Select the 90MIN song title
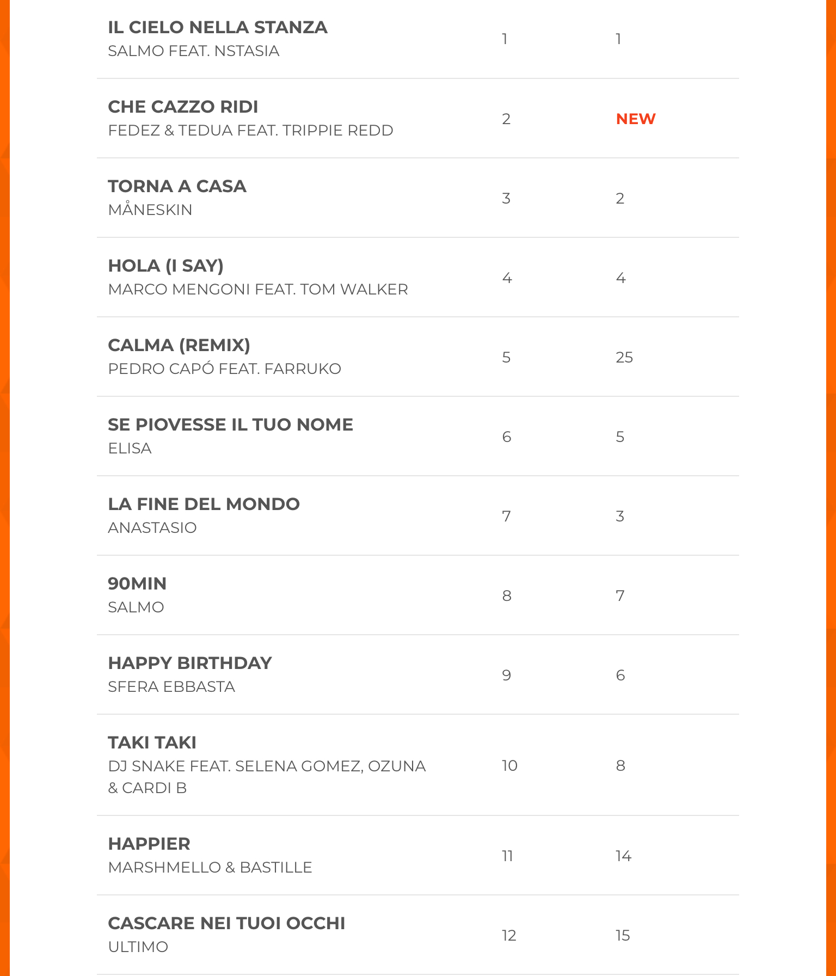This screenshot has height=976, width=836. pyautogui.click(x=137, y=584)
